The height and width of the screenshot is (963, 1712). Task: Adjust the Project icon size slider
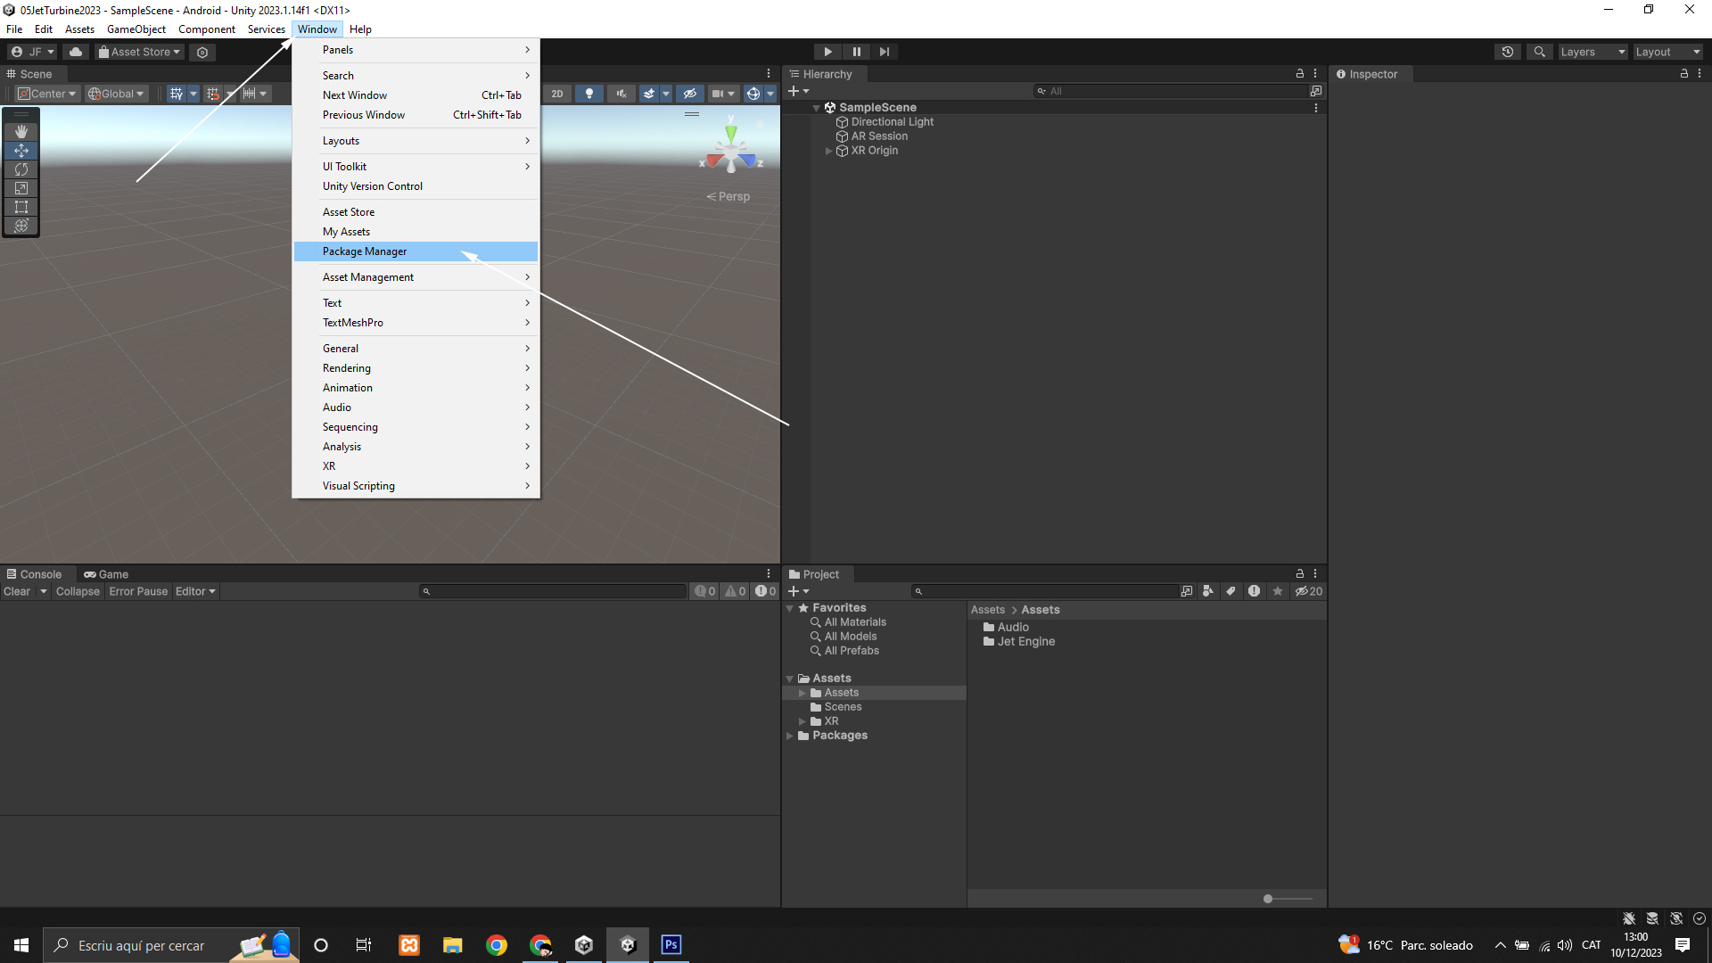pyautogui.click(x=1268, y=899)
